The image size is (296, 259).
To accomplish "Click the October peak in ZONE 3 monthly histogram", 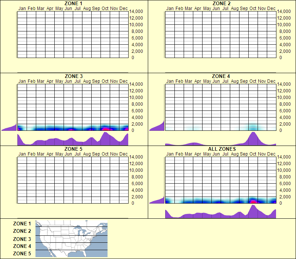I will pos(105,139).
